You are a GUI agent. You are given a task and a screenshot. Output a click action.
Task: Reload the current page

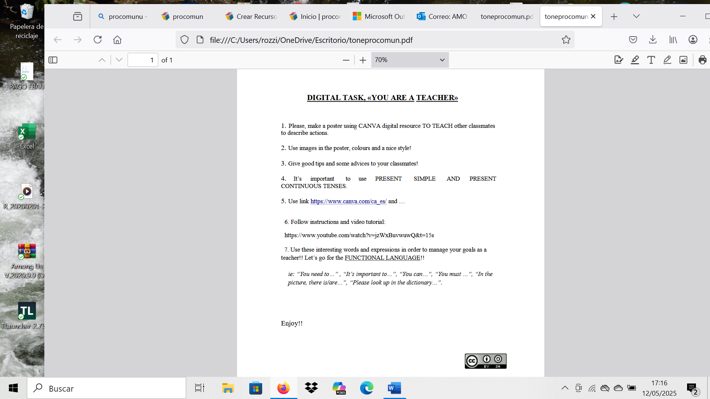98,40
